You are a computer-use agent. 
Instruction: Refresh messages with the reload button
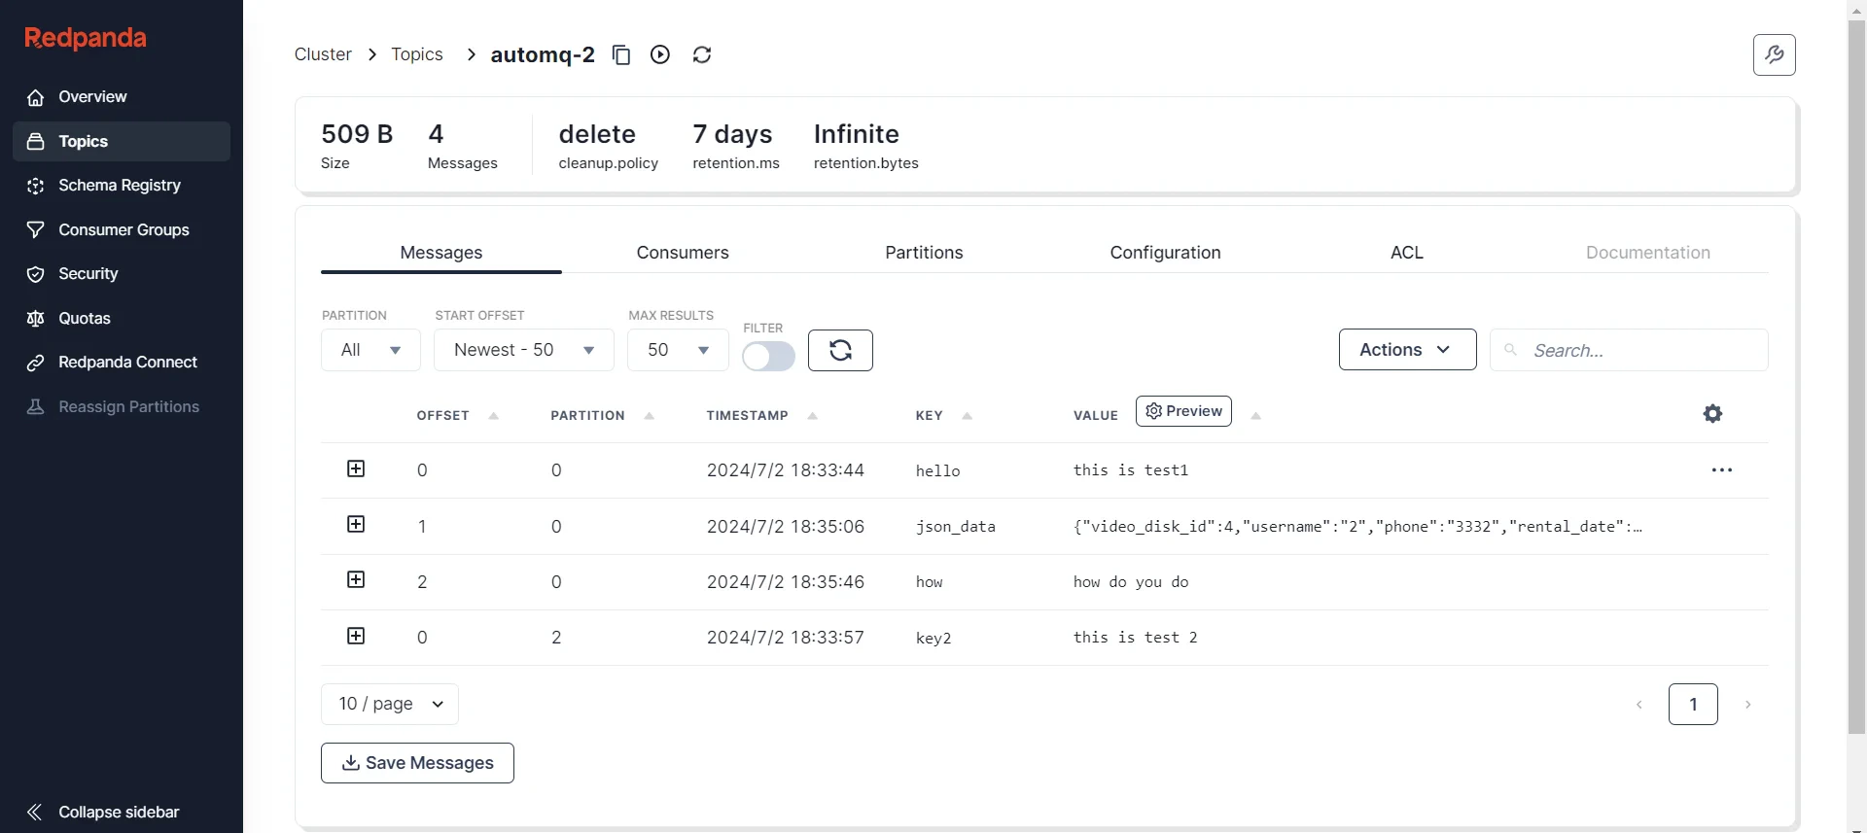tap(840, 350)
